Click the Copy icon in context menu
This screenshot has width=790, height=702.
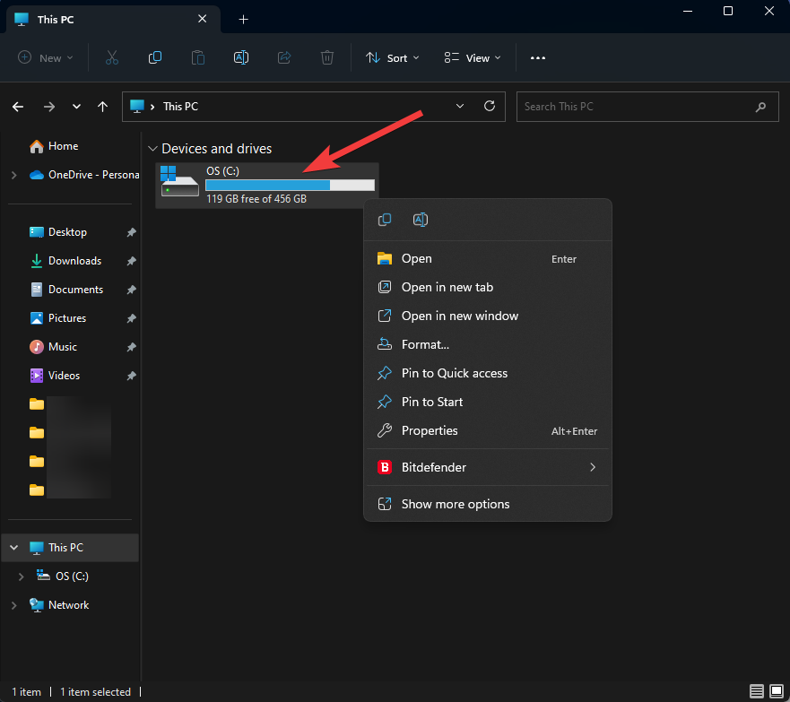click(x=385, y=220)
